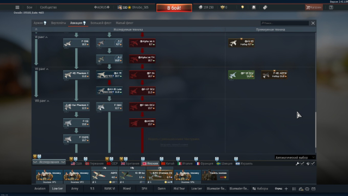
Task: Click the red В бой! button
Action: [x=174, y=8]
